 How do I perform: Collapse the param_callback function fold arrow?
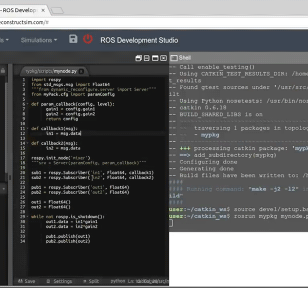pos(29,104)
